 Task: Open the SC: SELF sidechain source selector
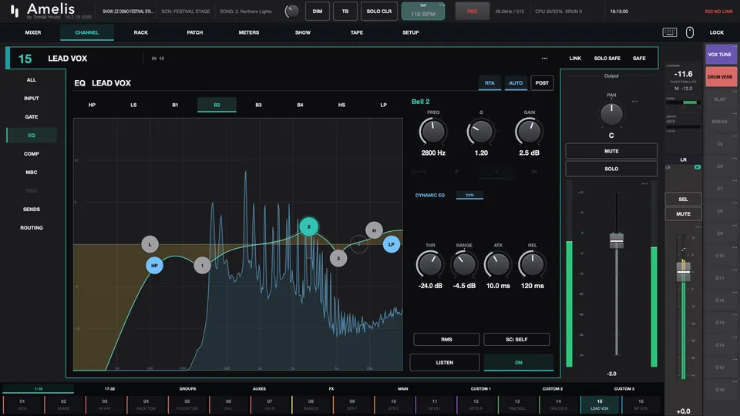[x=516, y=339]
